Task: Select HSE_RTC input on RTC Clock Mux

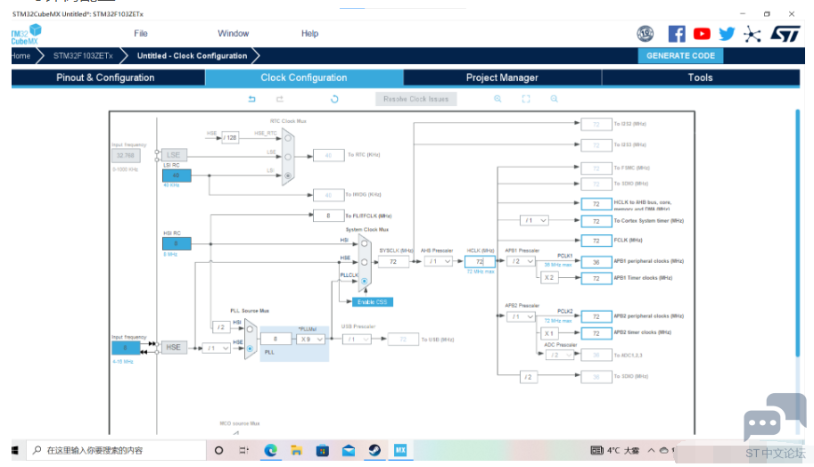Action: (x=288, y=138)
